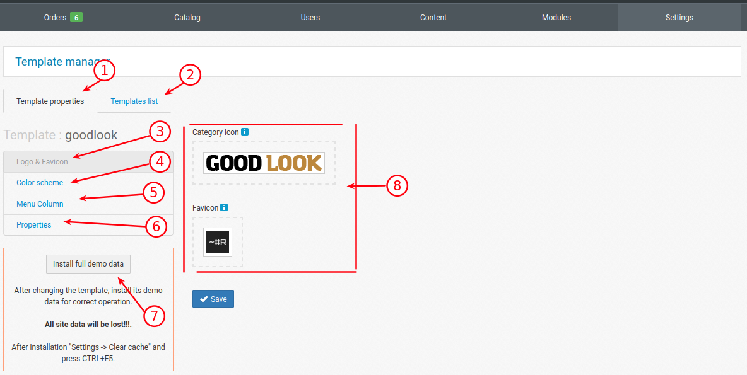Click the 'All site data will be lost!!!' warning
This screenshot has height=375, width=747.
click(88, 324)
